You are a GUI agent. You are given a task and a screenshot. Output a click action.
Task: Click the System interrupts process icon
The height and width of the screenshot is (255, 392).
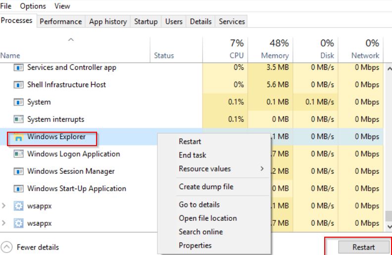pyautogui.click(x=18, y=119)
